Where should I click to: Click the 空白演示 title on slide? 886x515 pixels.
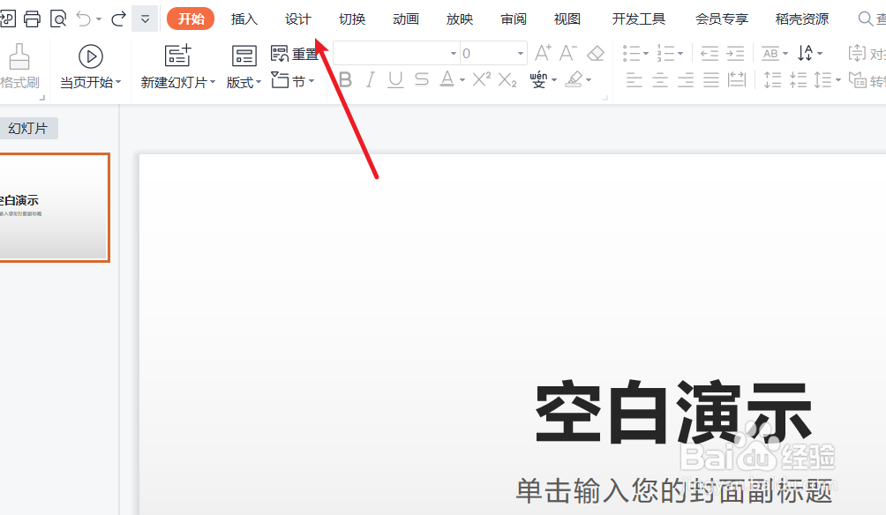click(x=673, y=412)
